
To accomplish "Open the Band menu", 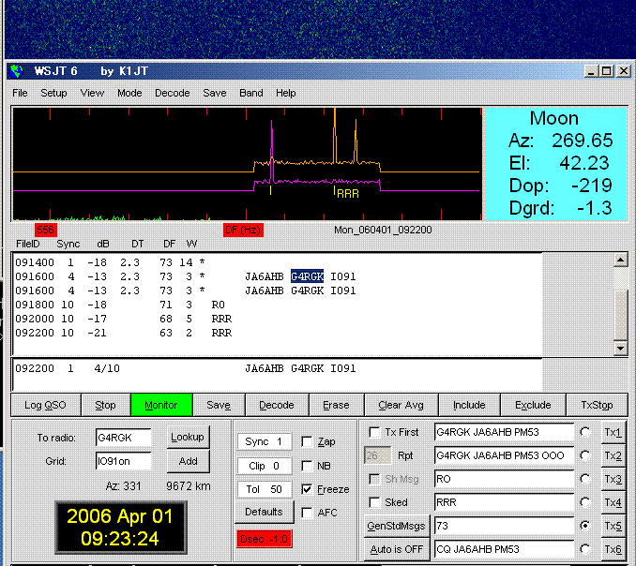I will coord(250,93).
